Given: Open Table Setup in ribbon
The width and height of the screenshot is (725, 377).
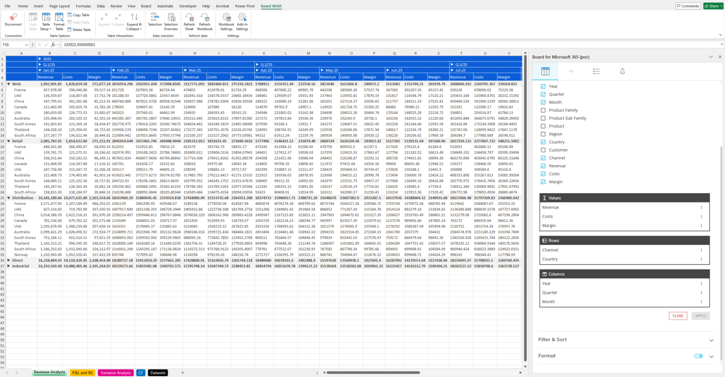Looking at the screenshot, I should click(46, 22).
